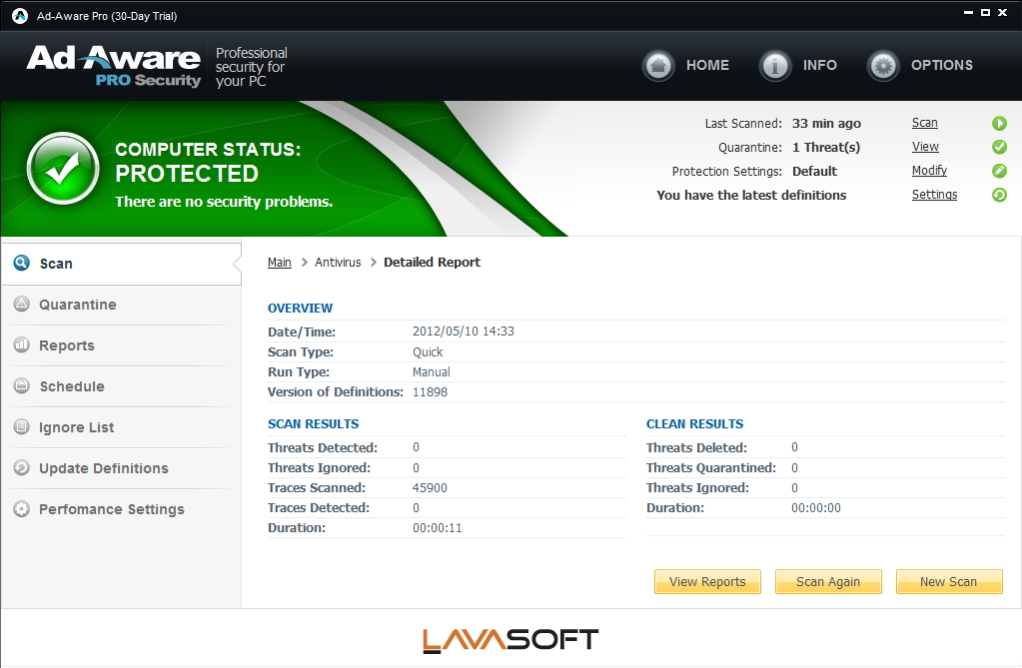The height and width of the screenshot is (668, 1022).
Task: Click the Schedule calendar icon in sidebar
Action: (22, 385)
